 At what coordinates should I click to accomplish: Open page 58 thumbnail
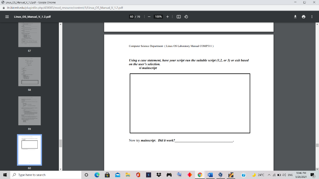pyautogui.click(x=30, y=72)
